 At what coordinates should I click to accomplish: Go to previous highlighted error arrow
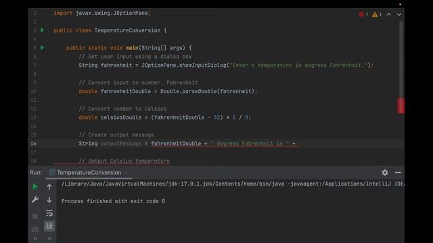(x=388, y=14)
